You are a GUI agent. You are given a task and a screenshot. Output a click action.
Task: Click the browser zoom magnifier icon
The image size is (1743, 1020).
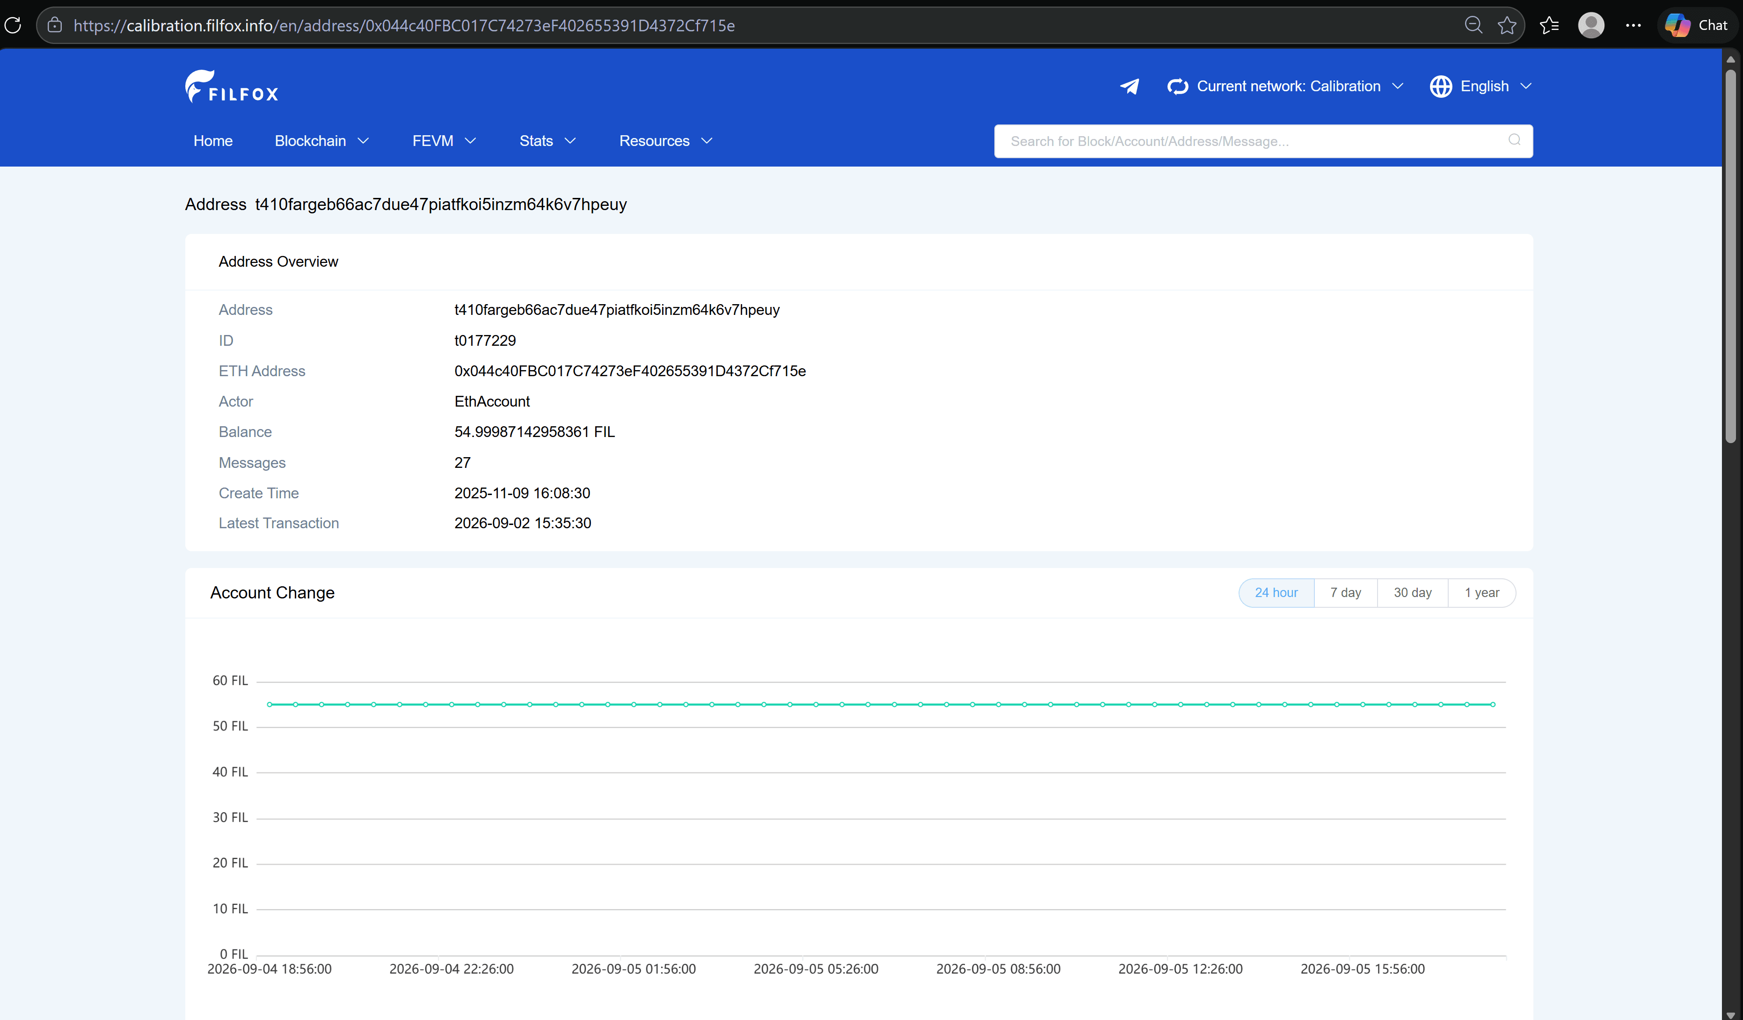[1473, 26]
